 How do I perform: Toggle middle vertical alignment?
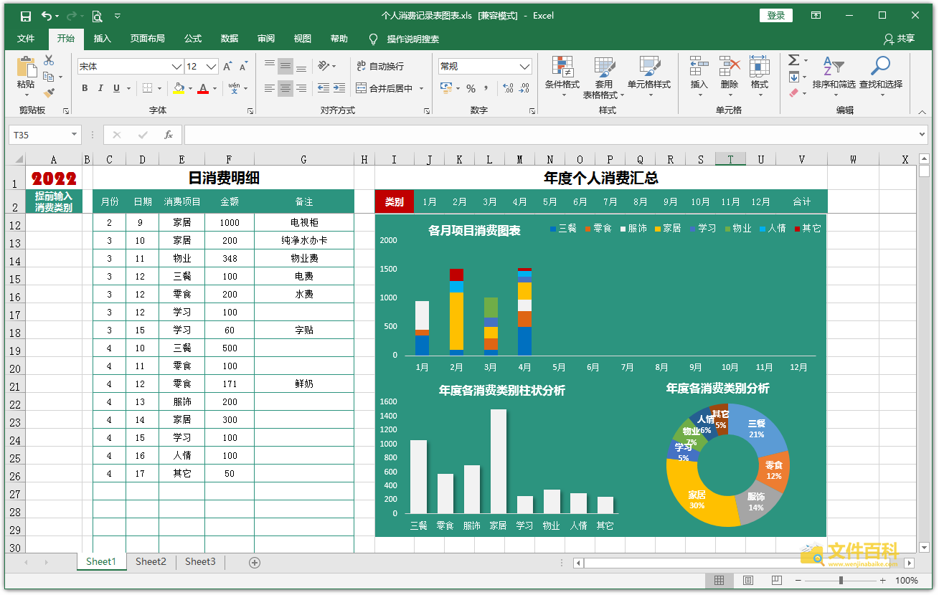pyautogui.click(x=286, y=66)
